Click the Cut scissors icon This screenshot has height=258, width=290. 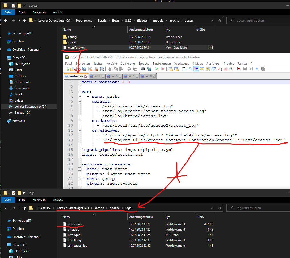[110, 69]
